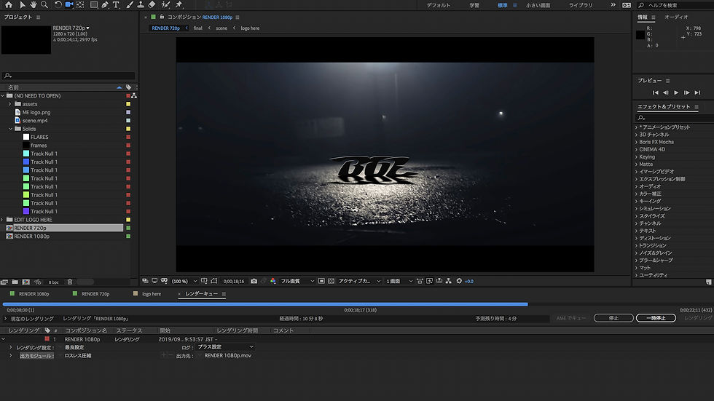The width and height of the screenshot is (714, 401).
Task: Select the Zoom magnifier tool
Action: pos(44,4)
